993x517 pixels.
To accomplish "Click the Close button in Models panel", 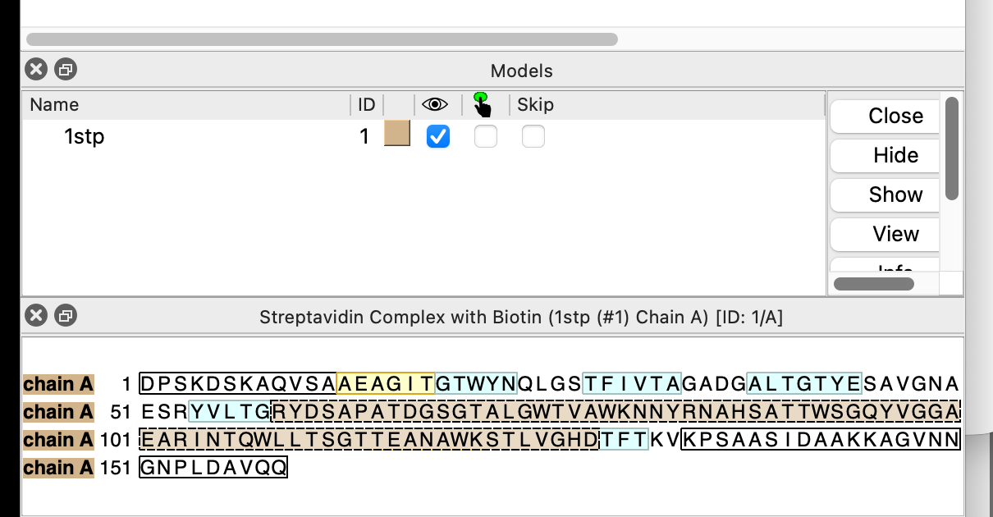I will (885, 116).
